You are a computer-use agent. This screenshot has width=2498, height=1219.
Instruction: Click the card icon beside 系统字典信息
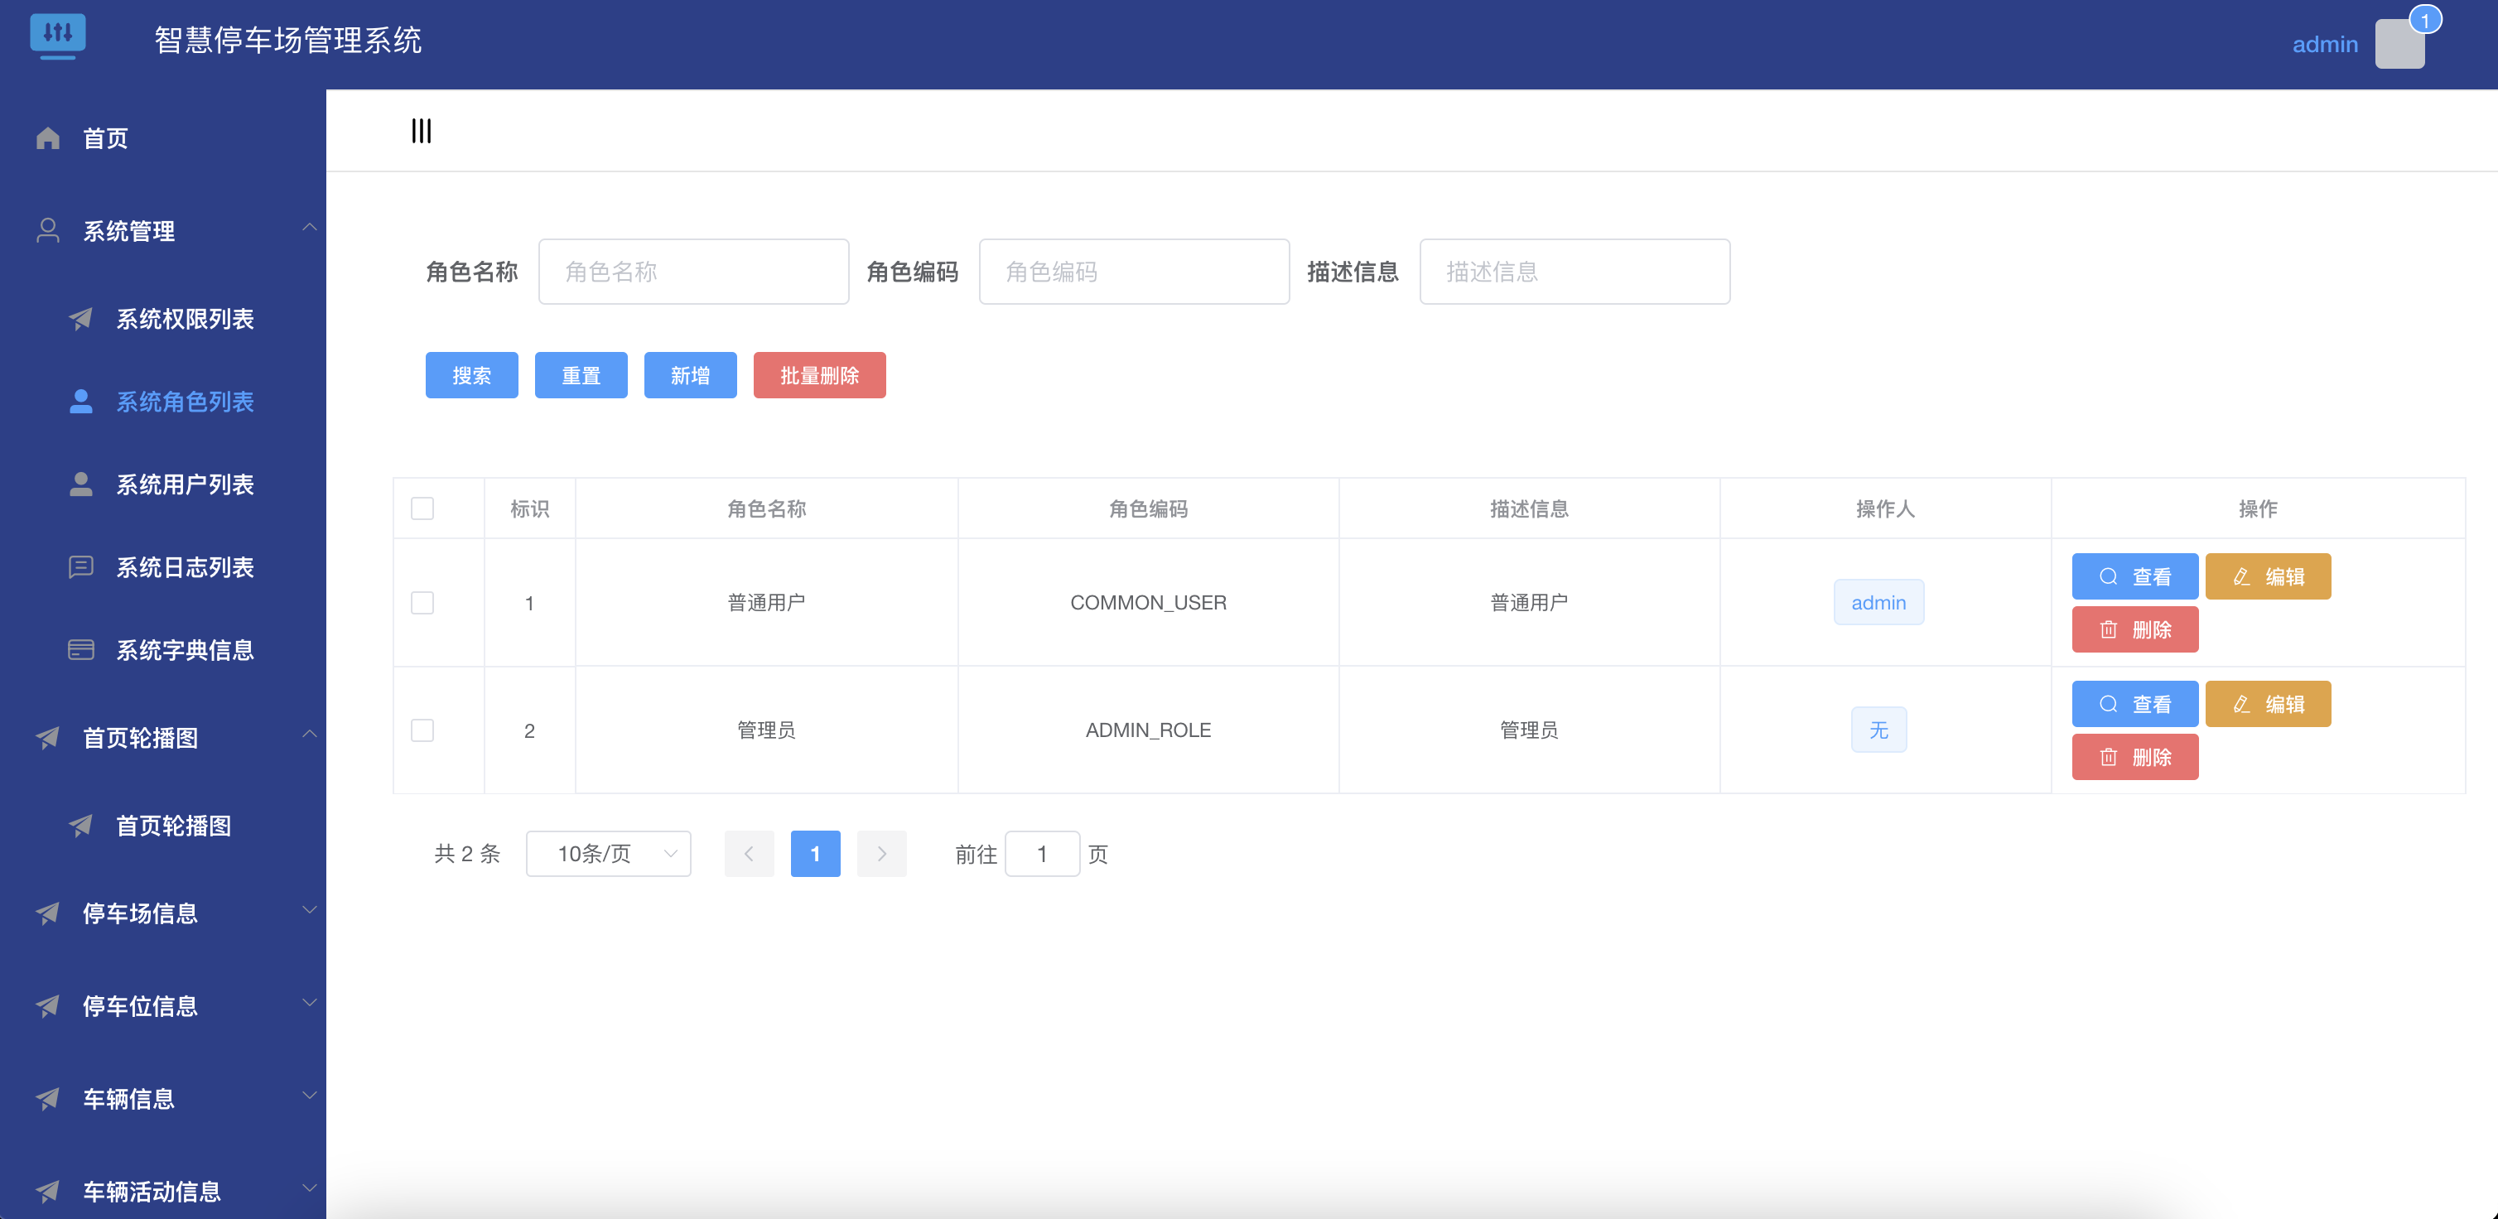tap(80, 650)
